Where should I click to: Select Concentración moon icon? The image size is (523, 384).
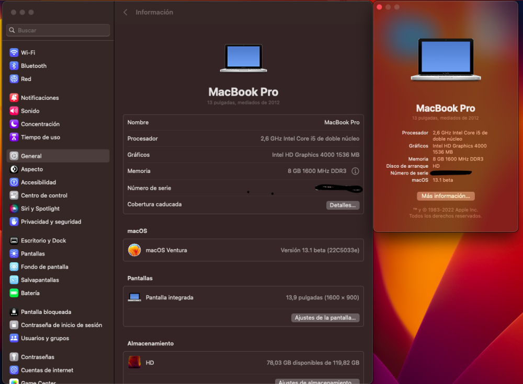click(14, 124)
